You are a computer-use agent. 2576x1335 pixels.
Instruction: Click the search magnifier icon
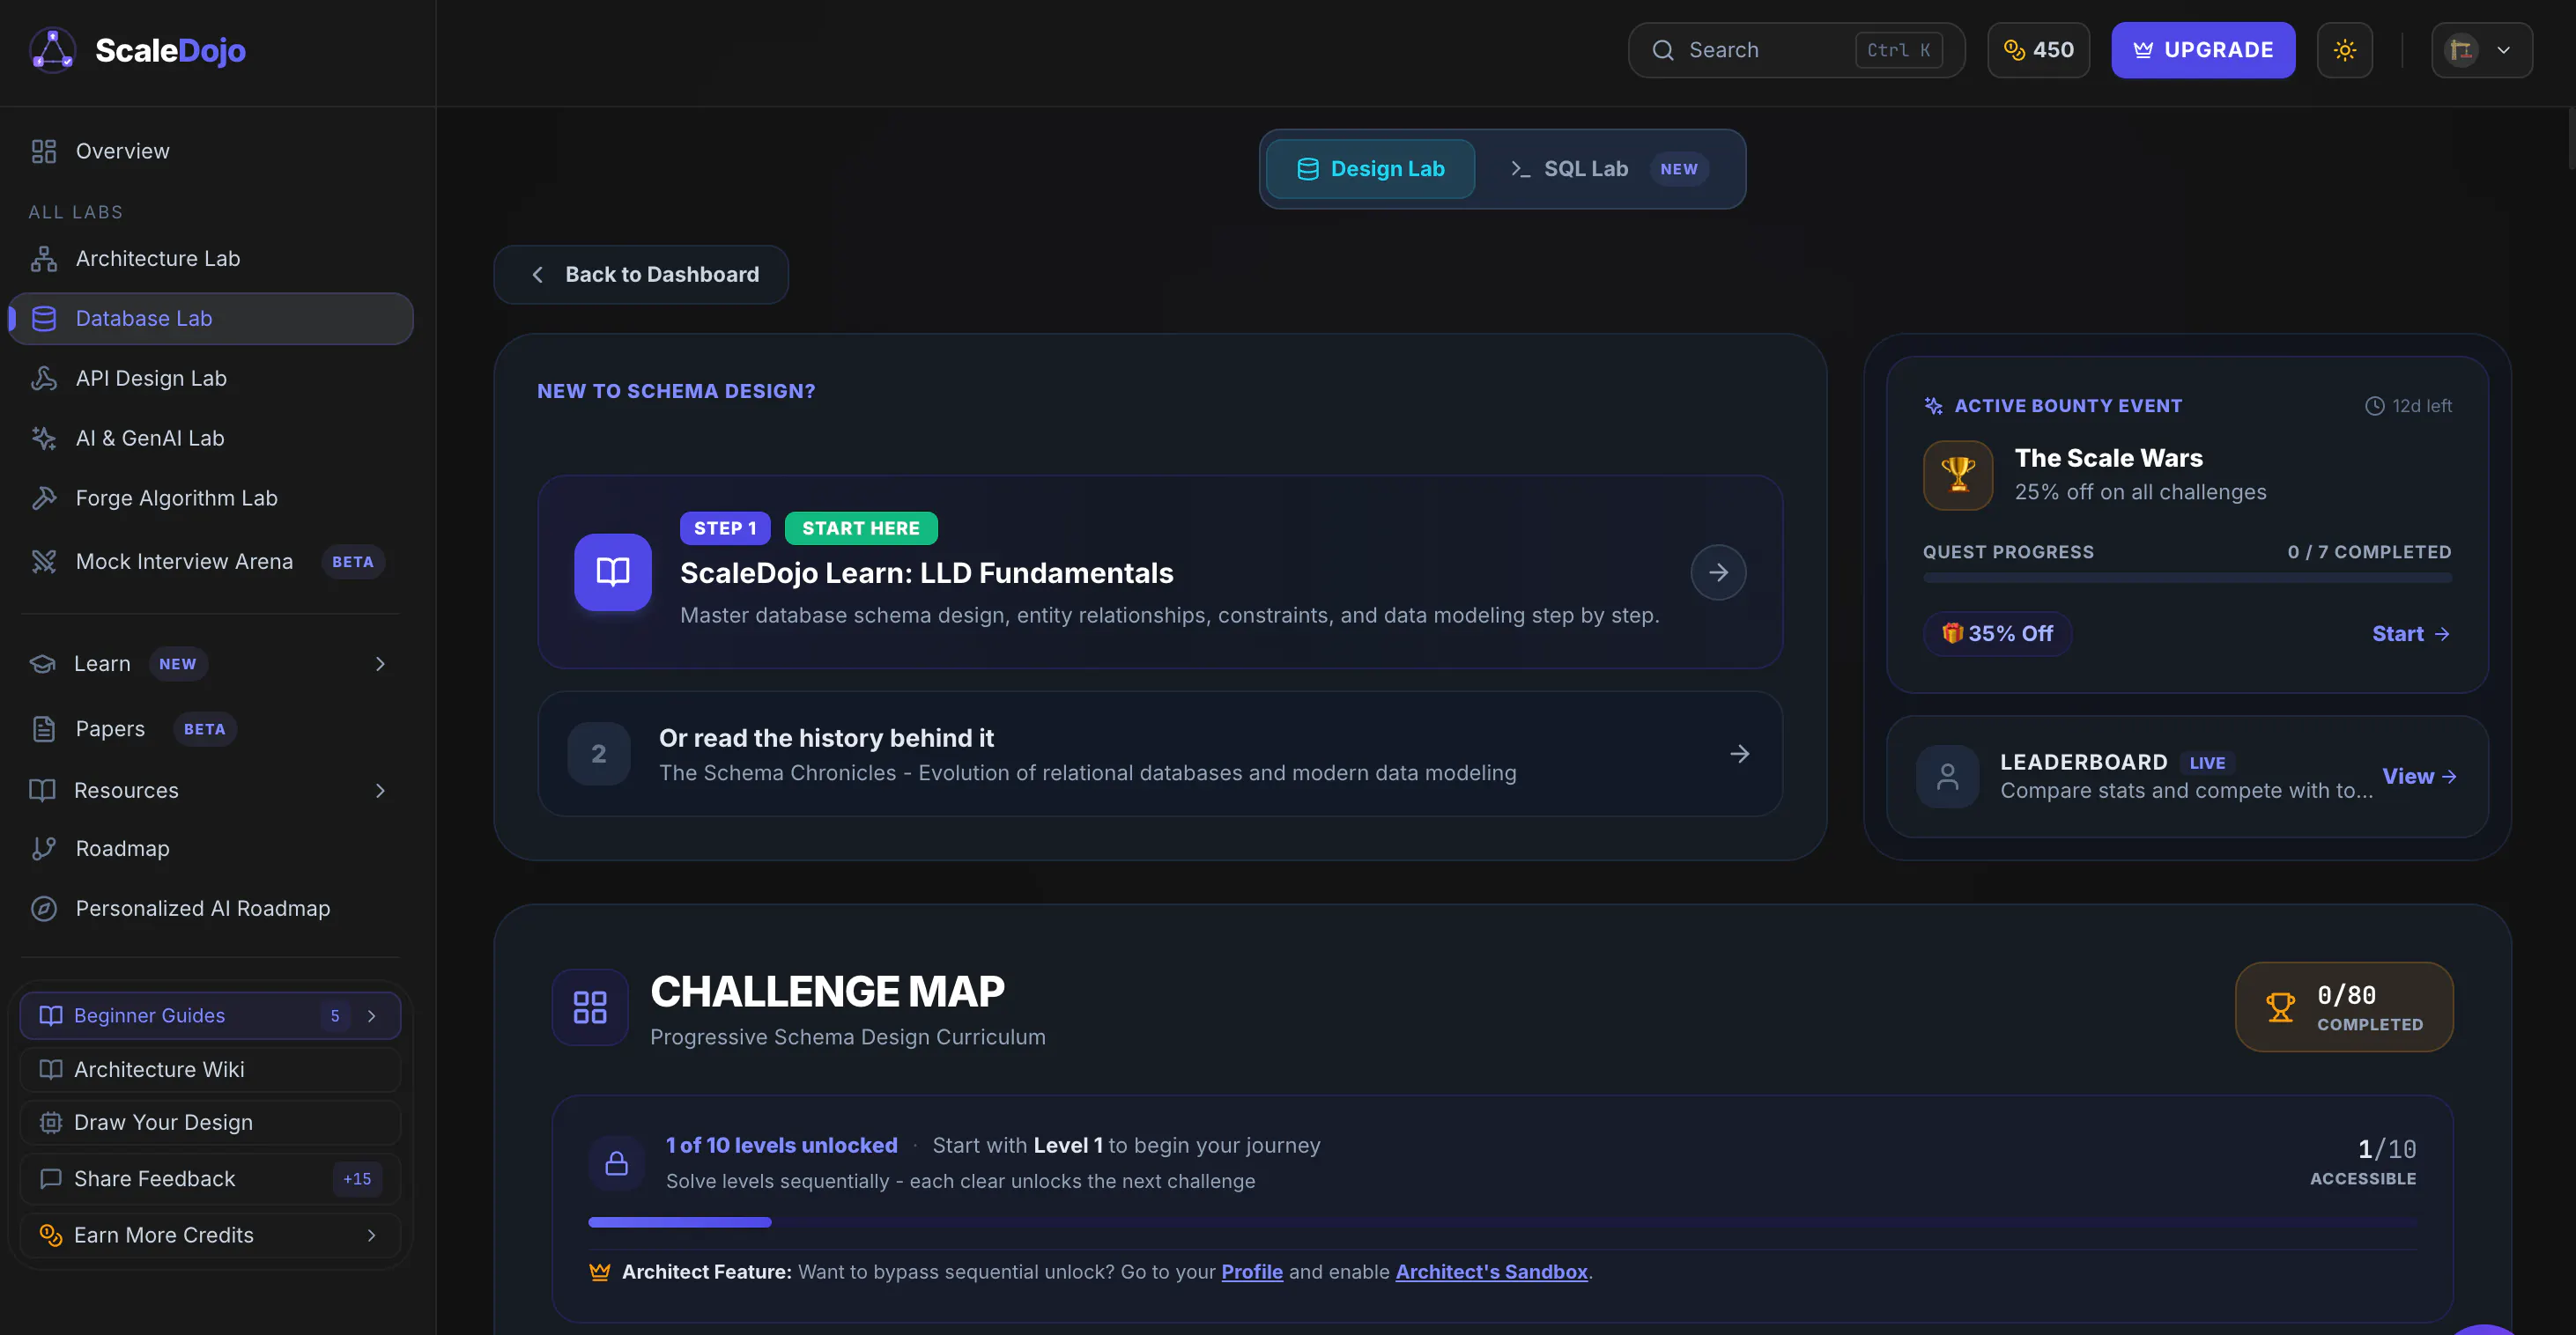coord(1662,50)
